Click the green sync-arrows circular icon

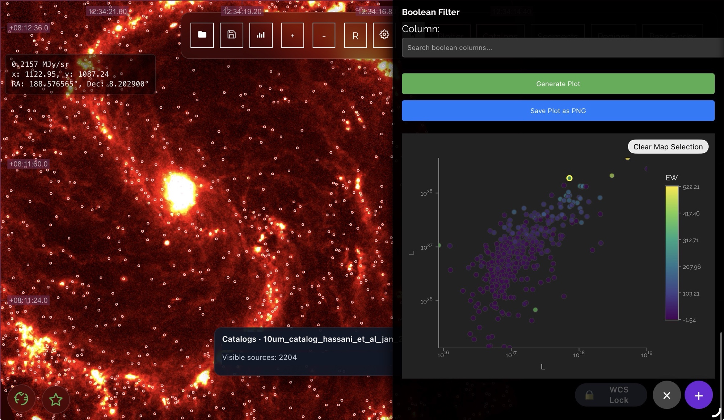(21, 399)
